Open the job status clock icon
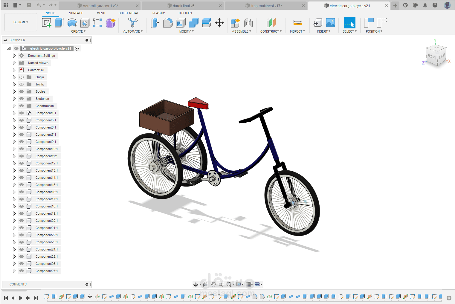Viewport: 455px width, 304px height. [x=415, y=5]
